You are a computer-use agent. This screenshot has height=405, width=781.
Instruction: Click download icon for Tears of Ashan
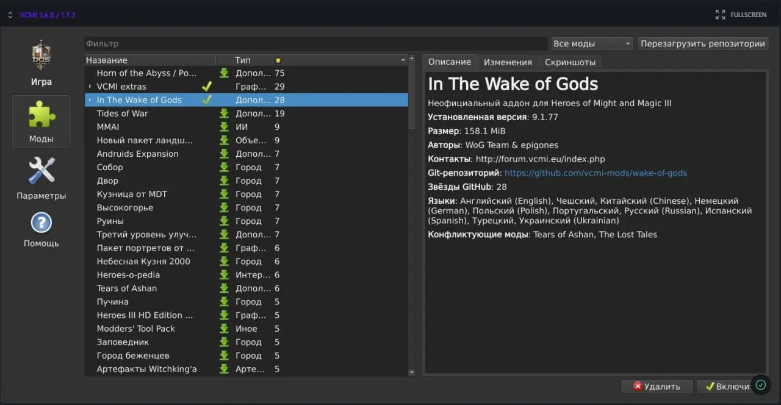(x=224, y=288)
